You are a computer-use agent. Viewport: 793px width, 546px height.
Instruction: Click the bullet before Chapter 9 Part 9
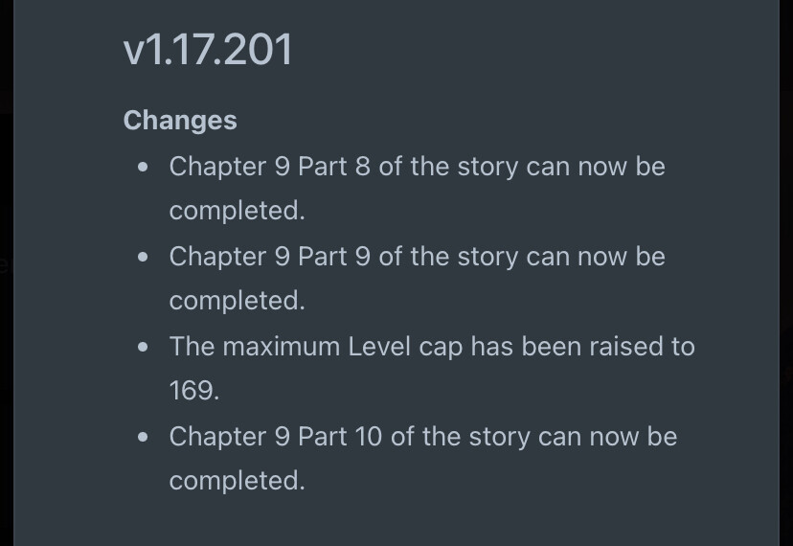[144, 257]
